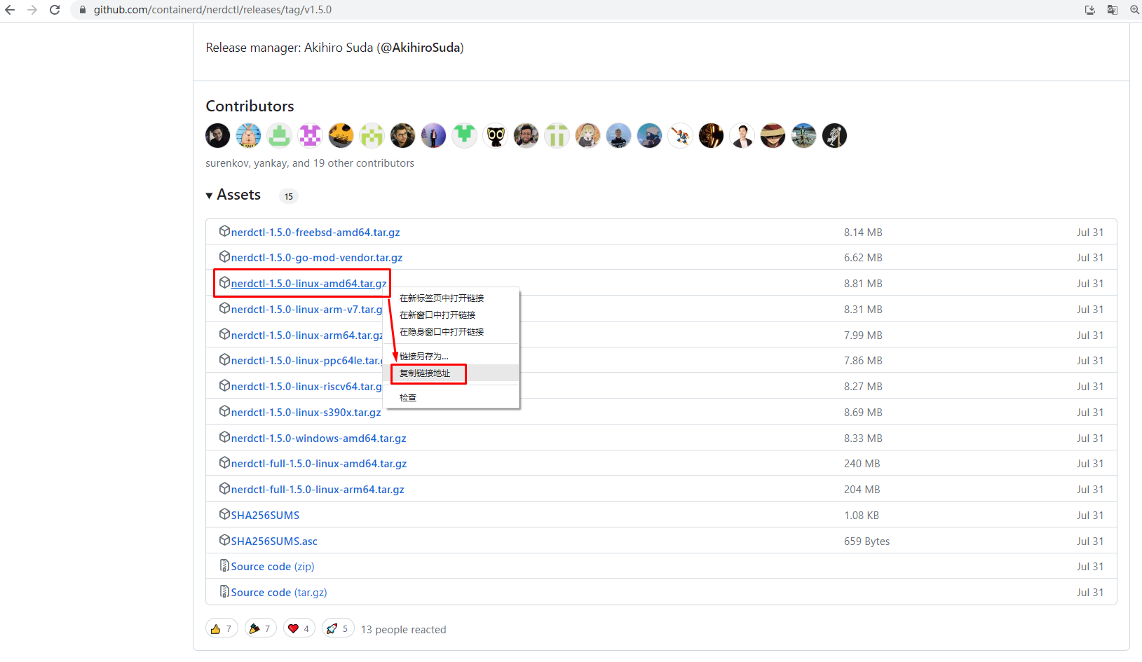Image resolution: width=1142 pixels, height=662 pixels.
Task: Click package icon beside linux-arm64 asset
Action: (224, 334)
